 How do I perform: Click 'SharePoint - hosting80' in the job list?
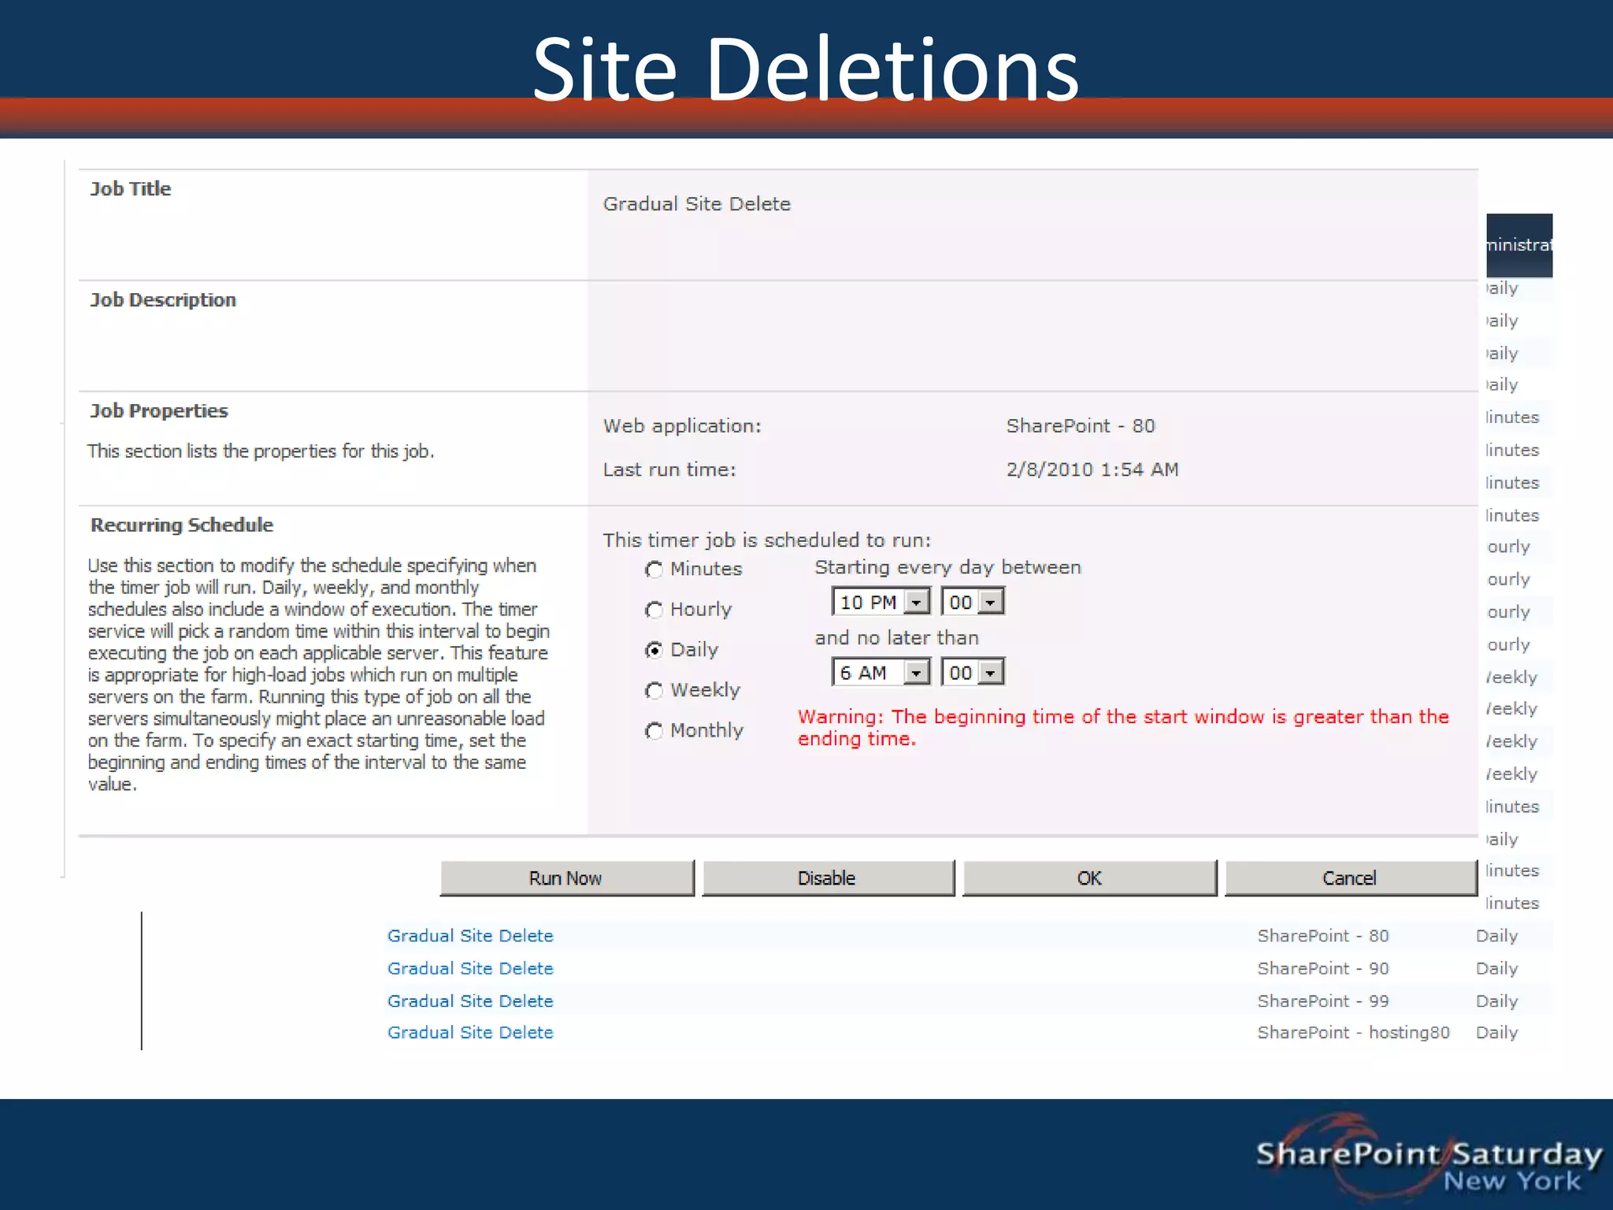(x=1353, y=1033)
